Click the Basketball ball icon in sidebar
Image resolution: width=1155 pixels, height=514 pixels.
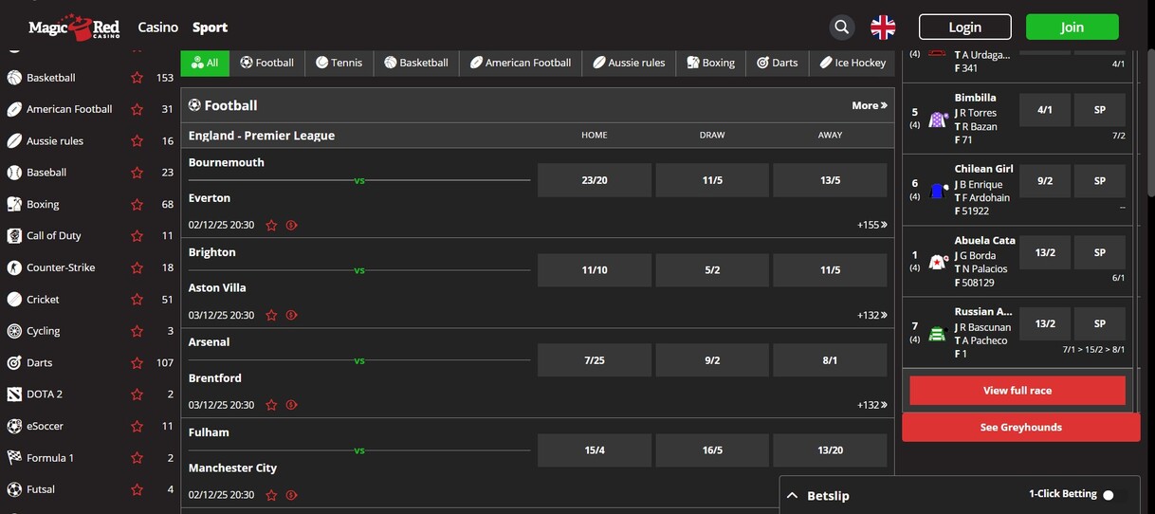14,78
